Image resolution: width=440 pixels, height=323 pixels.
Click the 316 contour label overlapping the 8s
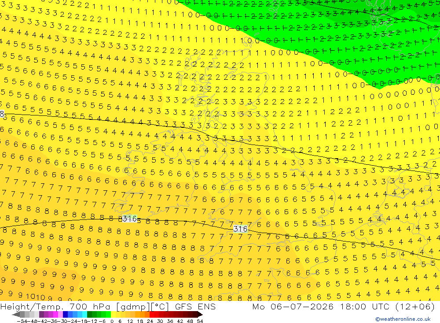coord(130,219)
